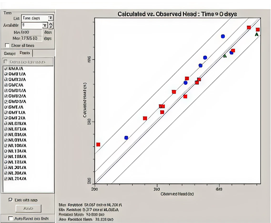The width and height of the screenshot is (271, 223).
Task: Toggle the checkbox below the Max field
Action: pos(7,45)
